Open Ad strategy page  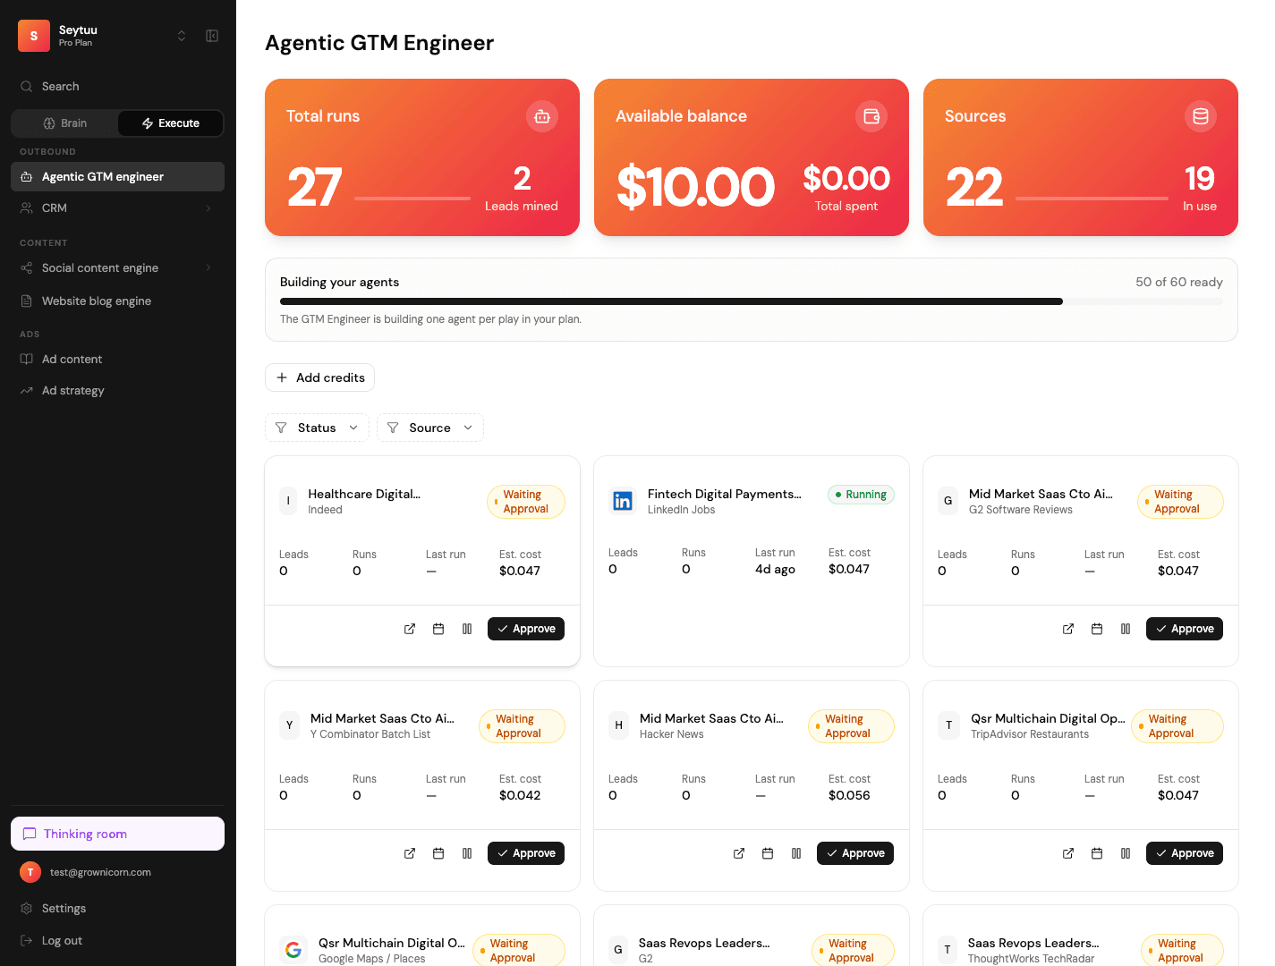117,390
